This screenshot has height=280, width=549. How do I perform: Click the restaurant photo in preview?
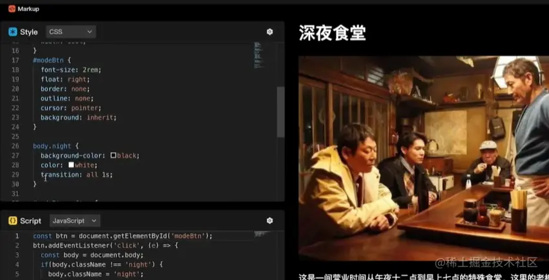tap(424, 158)
